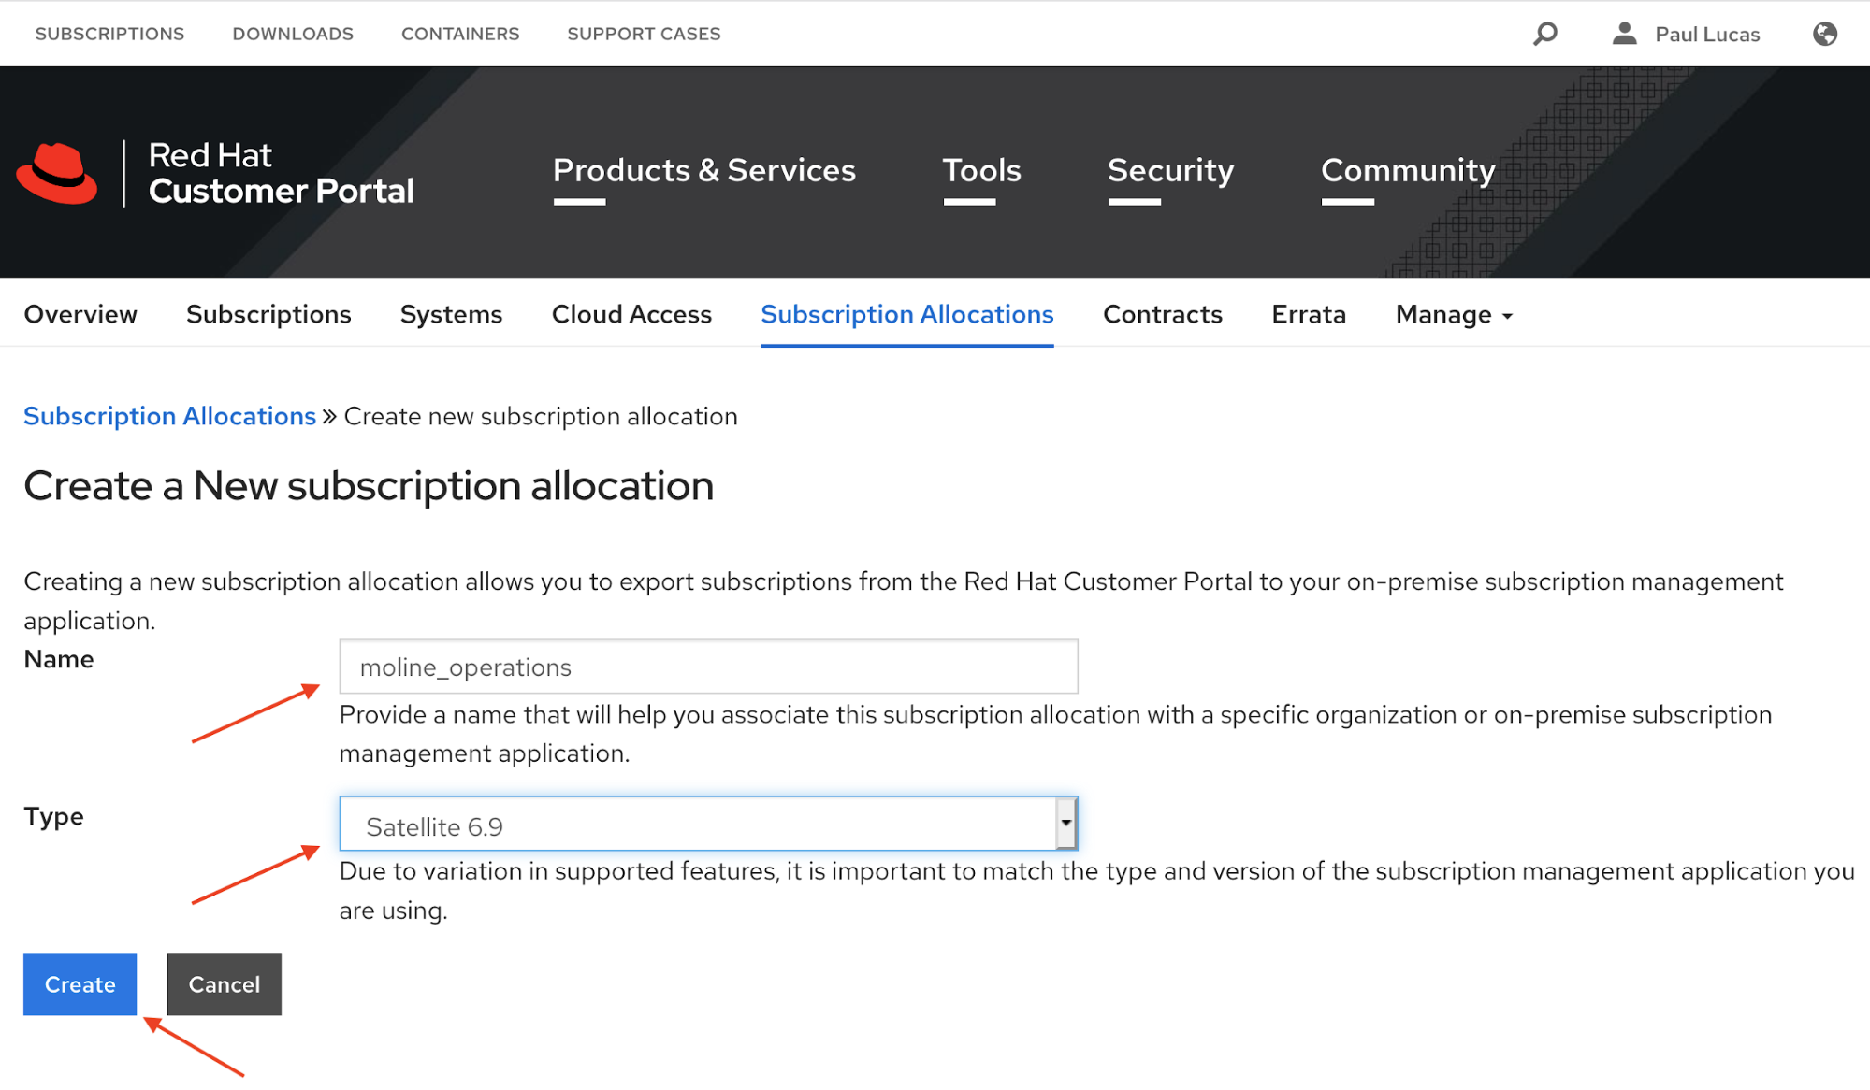Click the user profile icon
Screen dimensions: 1870x1090
(1625, 34)
